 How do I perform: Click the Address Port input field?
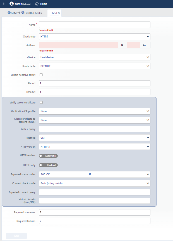point(133,45)
